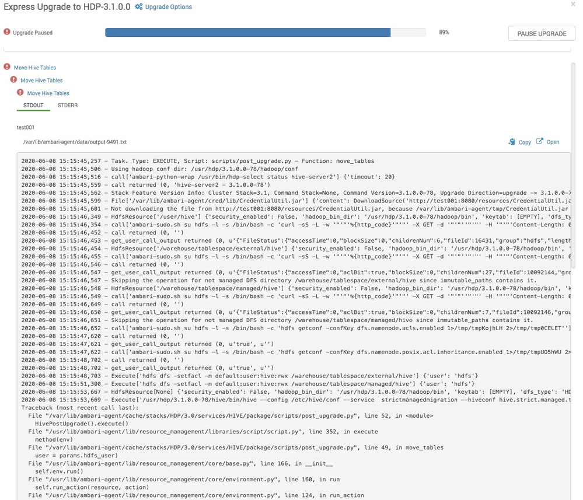The height and width of the screenshot is (500, 583).
Task: Click the Upgrade Options gear icon
Action: pos(139,6)
